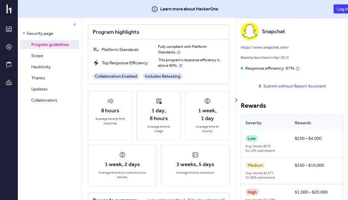
Task: Click Platform Standards checklist icon
Action: [96, 50]
